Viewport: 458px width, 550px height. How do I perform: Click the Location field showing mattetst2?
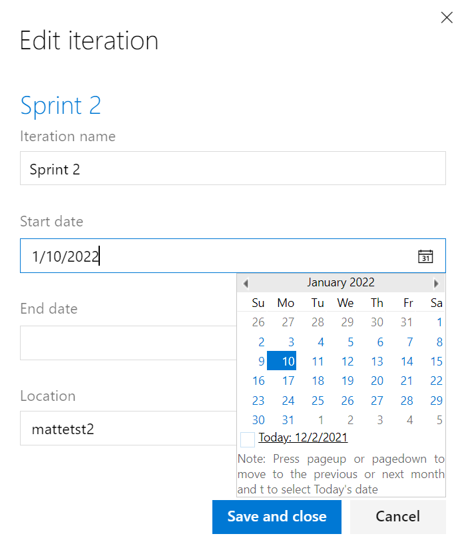point(128,428)
